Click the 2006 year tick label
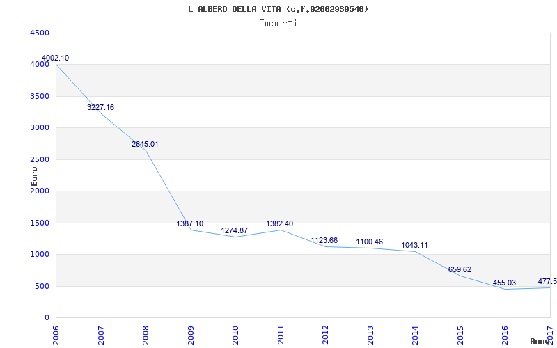The width and height of the screenshot is (557, 348). [x=56, y=333]
